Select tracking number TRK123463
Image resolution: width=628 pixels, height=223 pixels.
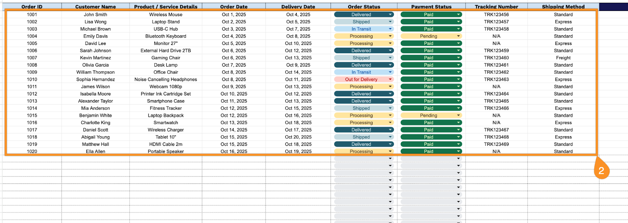pos(497,79)
